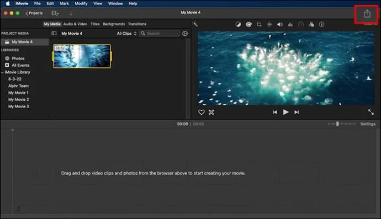Switch to the Backgrounds tab
381x219 pixels.
point(114,24)
